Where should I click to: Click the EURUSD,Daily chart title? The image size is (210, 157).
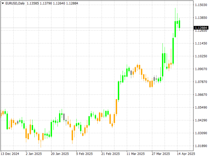coord(15,3)
